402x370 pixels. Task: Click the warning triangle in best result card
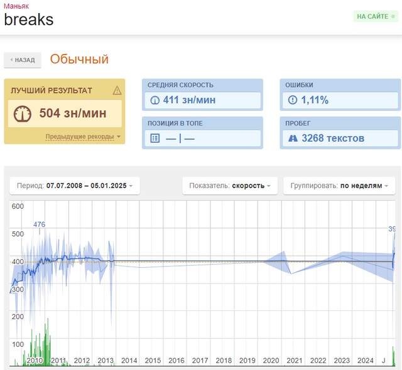(x=117, y=91)
